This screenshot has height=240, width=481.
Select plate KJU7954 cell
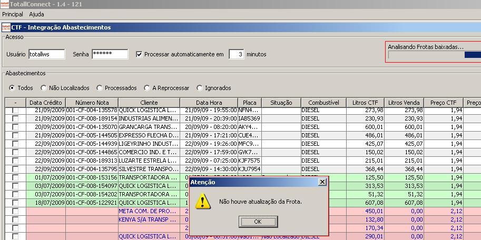click(249, 169)
